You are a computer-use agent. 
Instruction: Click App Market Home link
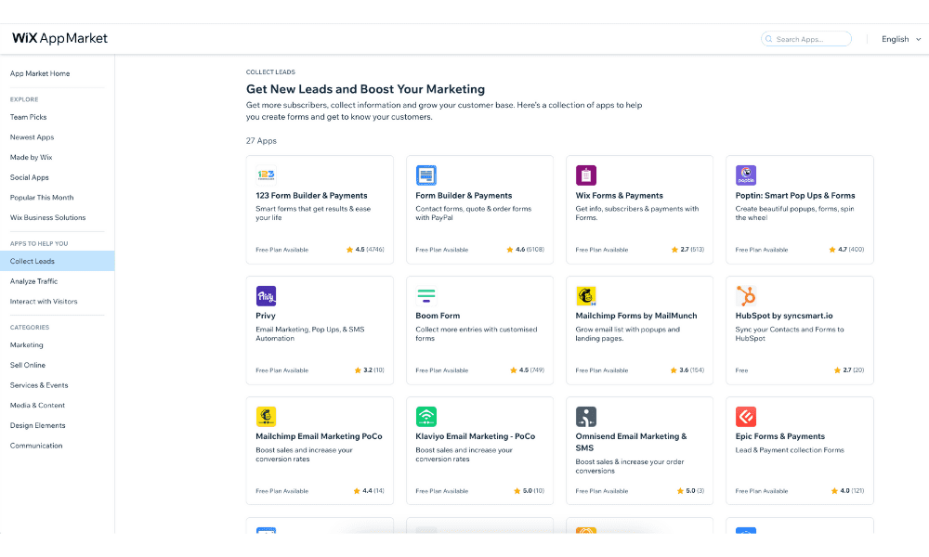coord(40,73)
